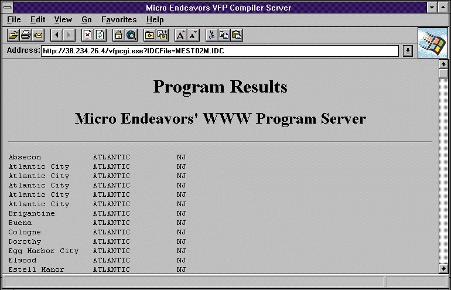Click inside the Address URL field
451x290 pixels.
point(220,51)
